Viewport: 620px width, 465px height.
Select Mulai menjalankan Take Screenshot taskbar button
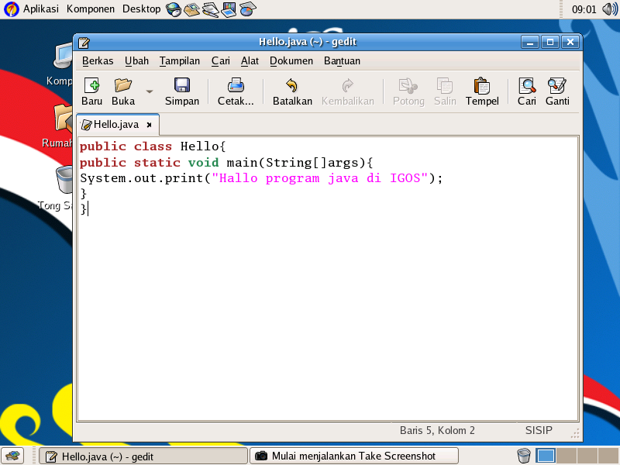pos(354,456)
